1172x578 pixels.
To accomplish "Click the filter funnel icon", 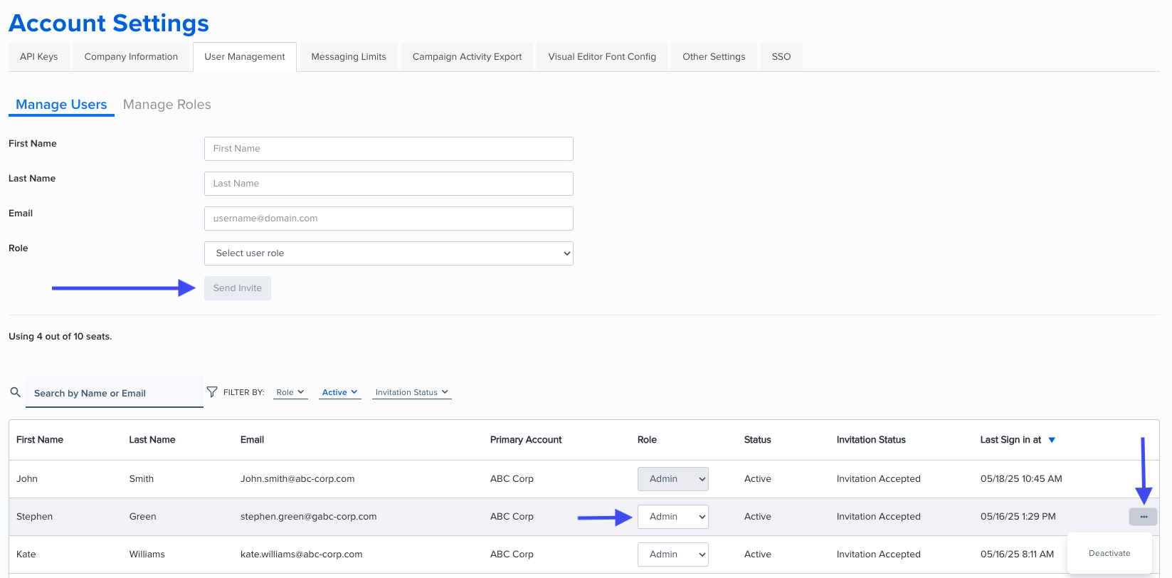I will pyautogui.click(x=211, y=392).
